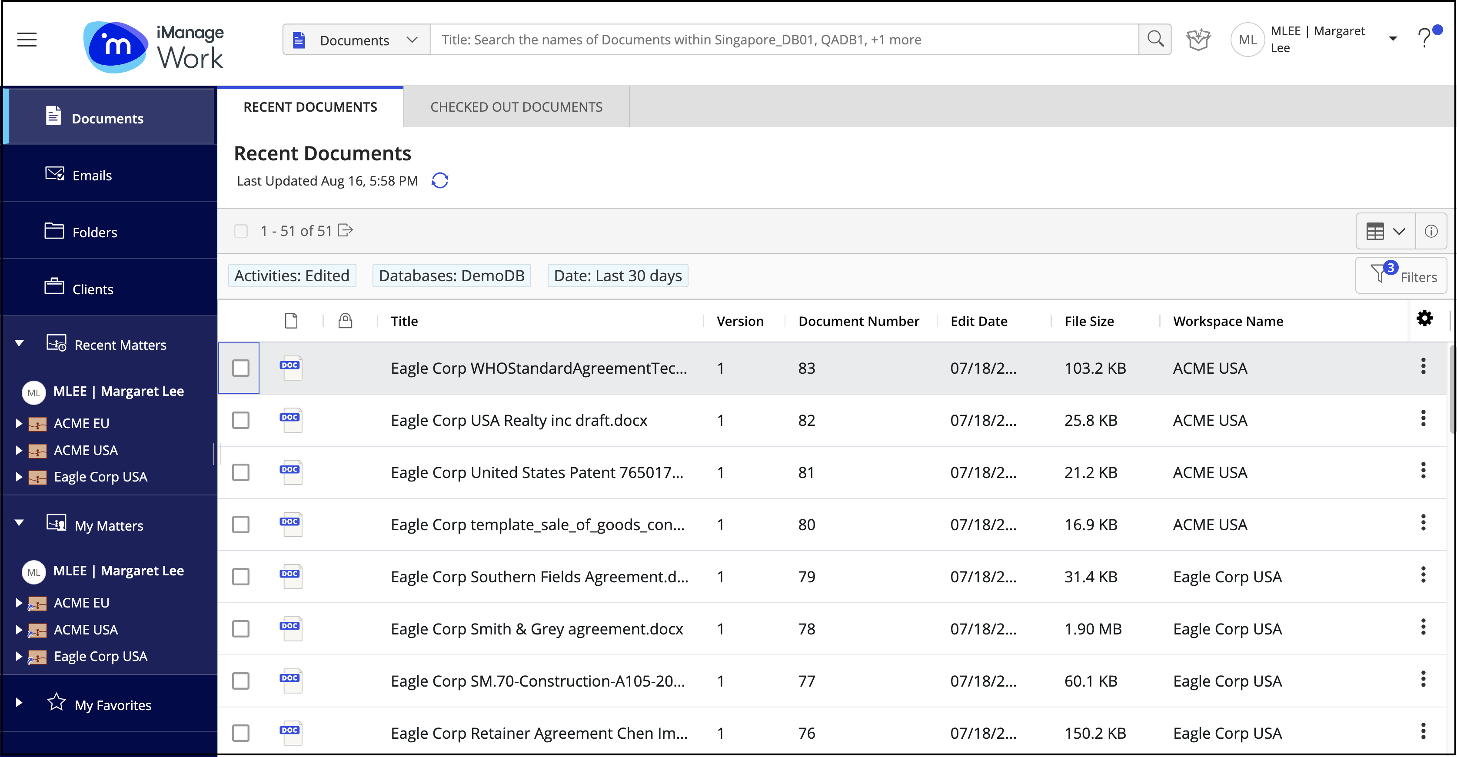
Task: Open the table view layout dropdown
Action: pos(1385,231)
